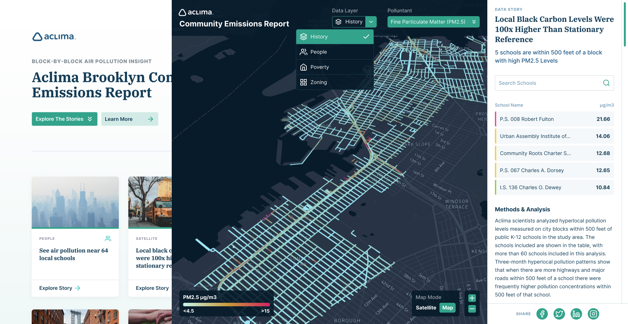Open the school bus card thumbnail
Screen dimensions: 628x324
pyautogui.click(x=150, y=202)
